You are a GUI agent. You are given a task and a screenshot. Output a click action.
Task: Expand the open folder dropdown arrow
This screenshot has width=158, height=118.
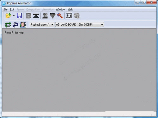[14, 16]
